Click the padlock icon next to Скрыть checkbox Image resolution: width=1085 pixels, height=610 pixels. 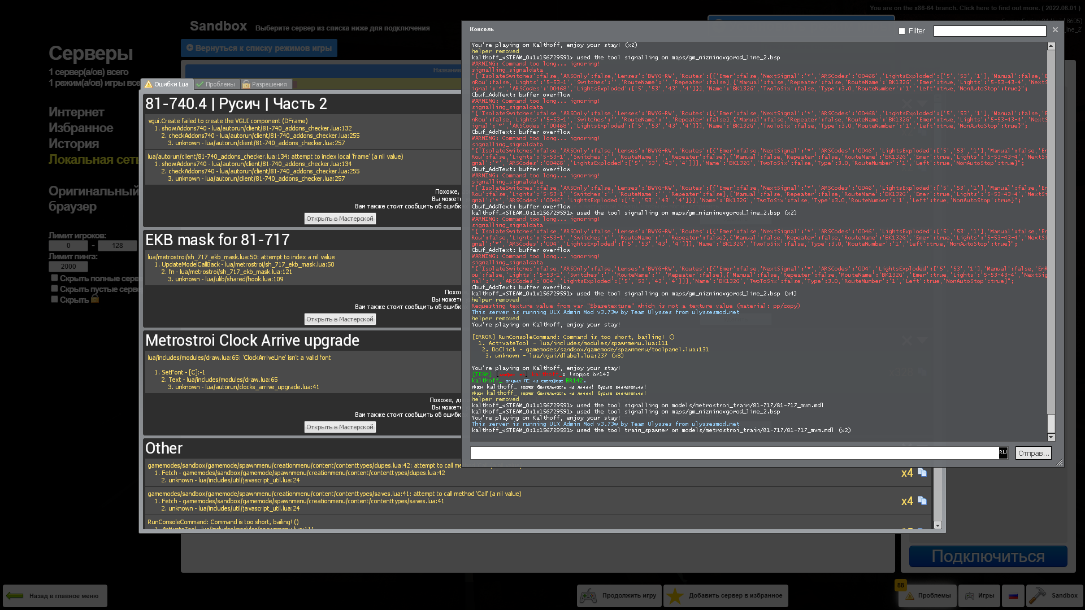[x=94, y=299]
